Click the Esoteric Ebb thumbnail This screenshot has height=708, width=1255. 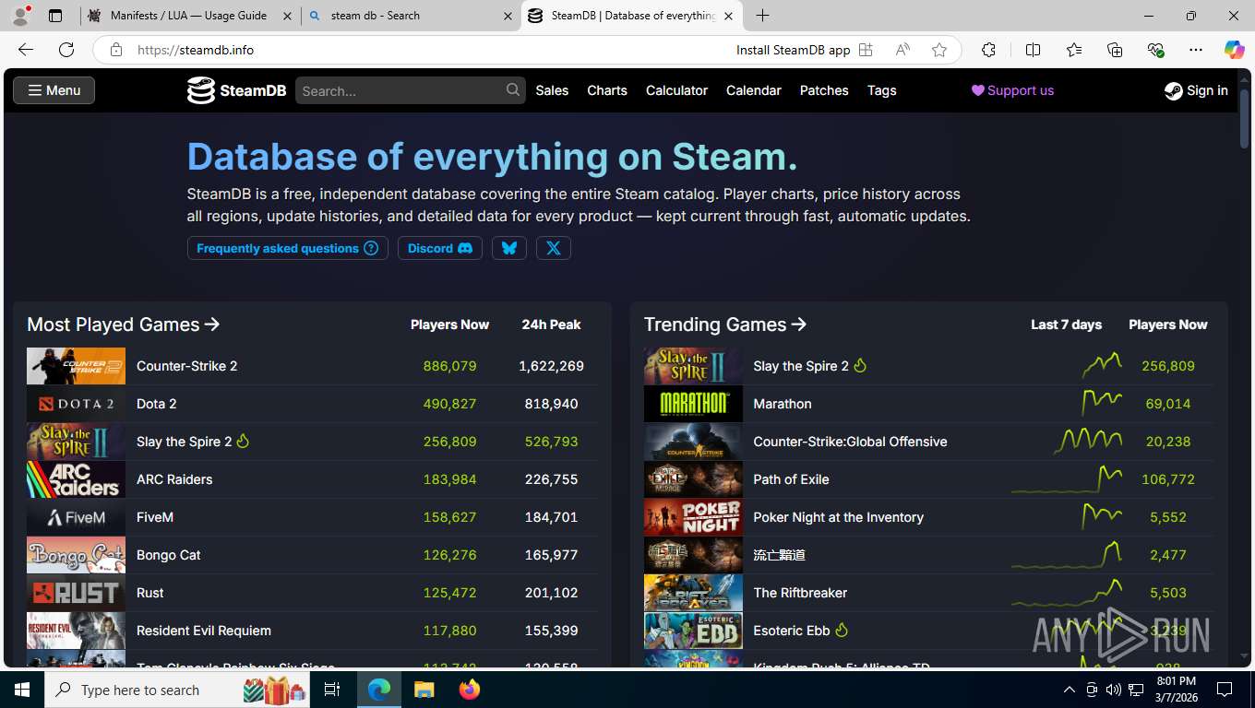coord(693,631)
